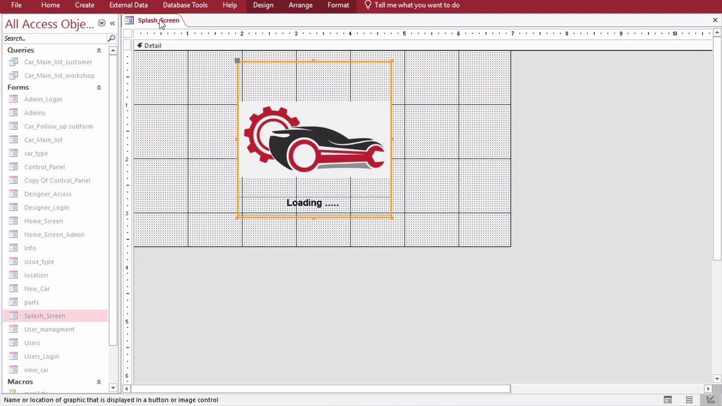Click the Designer_Access form icon

pos(14,194)
